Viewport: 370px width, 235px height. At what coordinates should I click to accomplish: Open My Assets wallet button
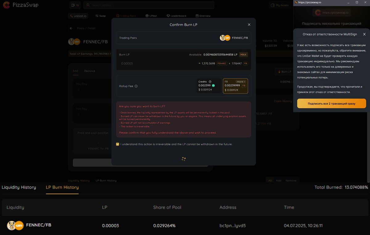pyautogui.click(x=280, y=5)
